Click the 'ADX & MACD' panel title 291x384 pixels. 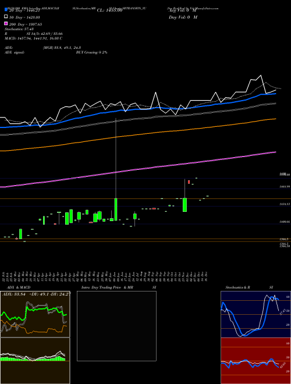click(x=19, y=287)
